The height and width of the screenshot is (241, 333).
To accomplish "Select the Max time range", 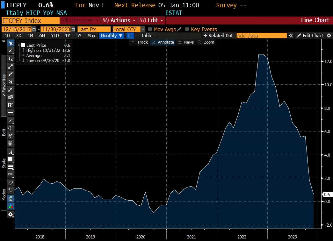I will point(91,36).
